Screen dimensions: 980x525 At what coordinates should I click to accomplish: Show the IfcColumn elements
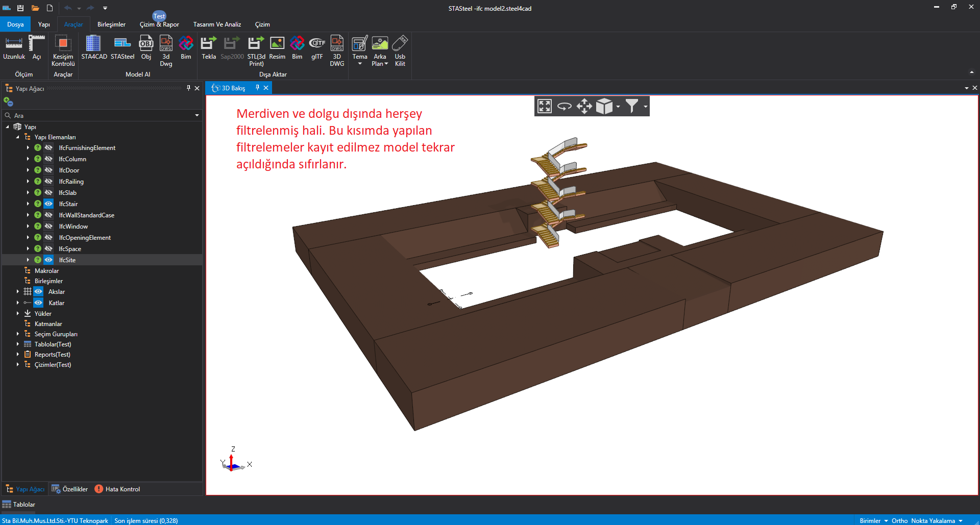(48, 159)
